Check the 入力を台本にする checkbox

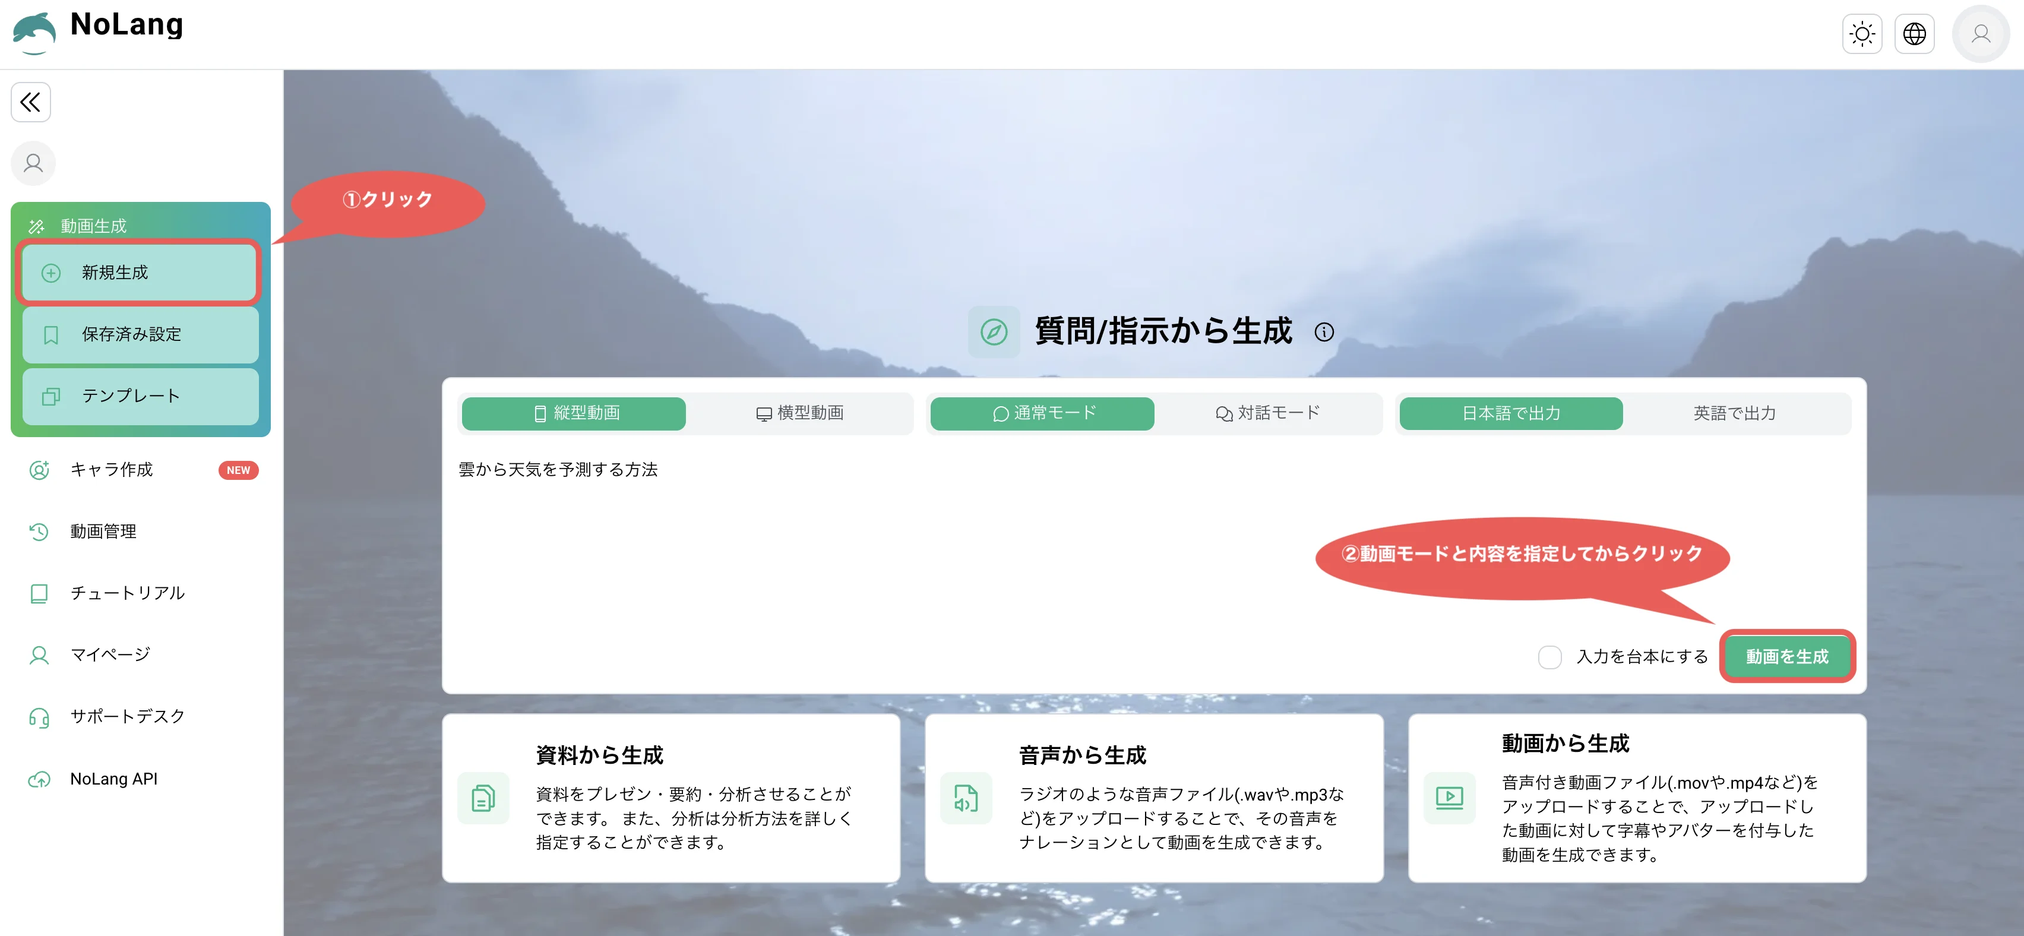[1549, 658]
